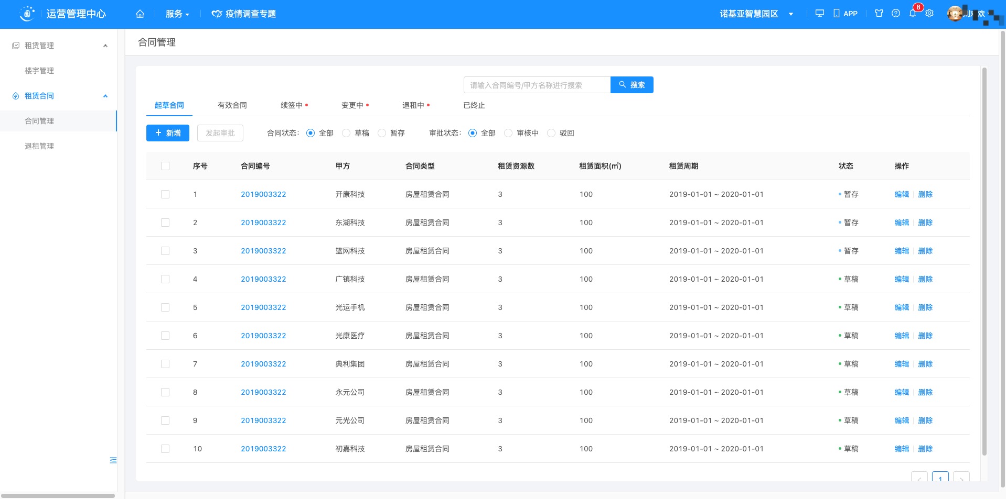Image resolution: width=1006 pixels, height=499 pixels.
Task: Check the row for 开康科技
Action: pos(165,194)
